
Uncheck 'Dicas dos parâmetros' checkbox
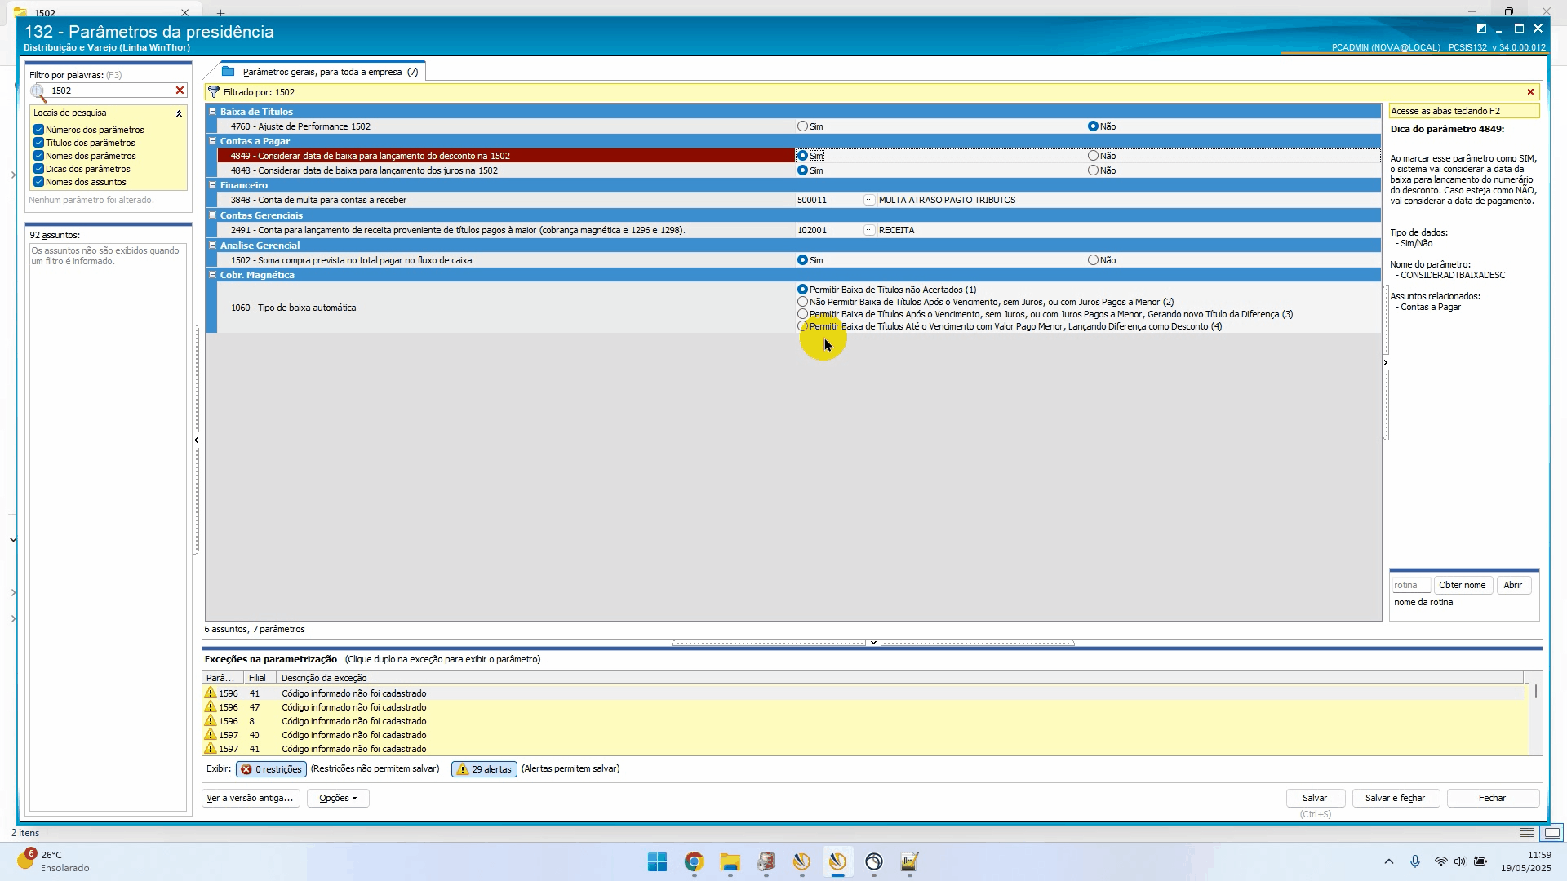point(38,169)
